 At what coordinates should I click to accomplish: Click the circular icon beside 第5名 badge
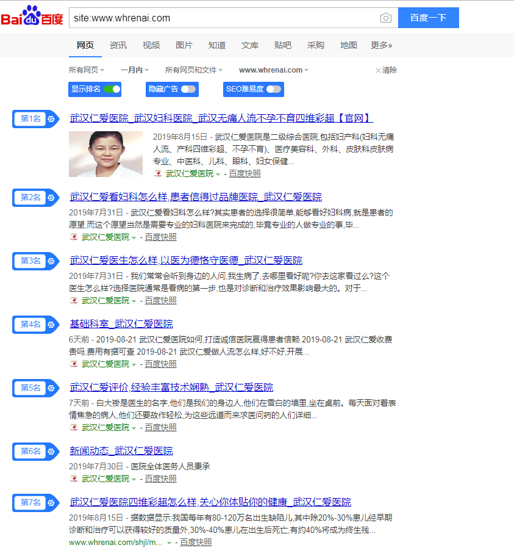(x=51, y=388)
